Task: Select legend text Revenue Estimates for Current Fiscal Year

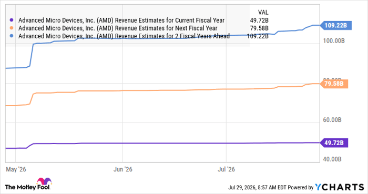Action: [x=170, y=21]
